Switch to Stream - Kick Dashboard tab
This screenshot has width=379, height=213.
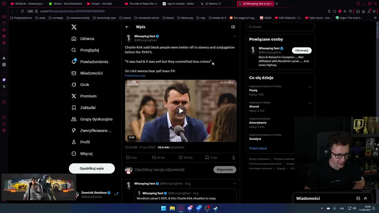point(65,4)
